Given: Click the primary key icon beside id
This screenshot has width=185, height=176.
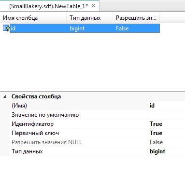Looking at the screenshot, I should 6,28.
